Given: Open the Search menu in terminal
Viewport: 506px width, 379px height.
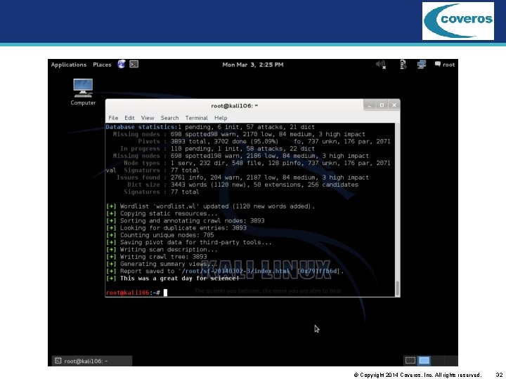Looking at the screenshot, I should (x=169, y=118).
